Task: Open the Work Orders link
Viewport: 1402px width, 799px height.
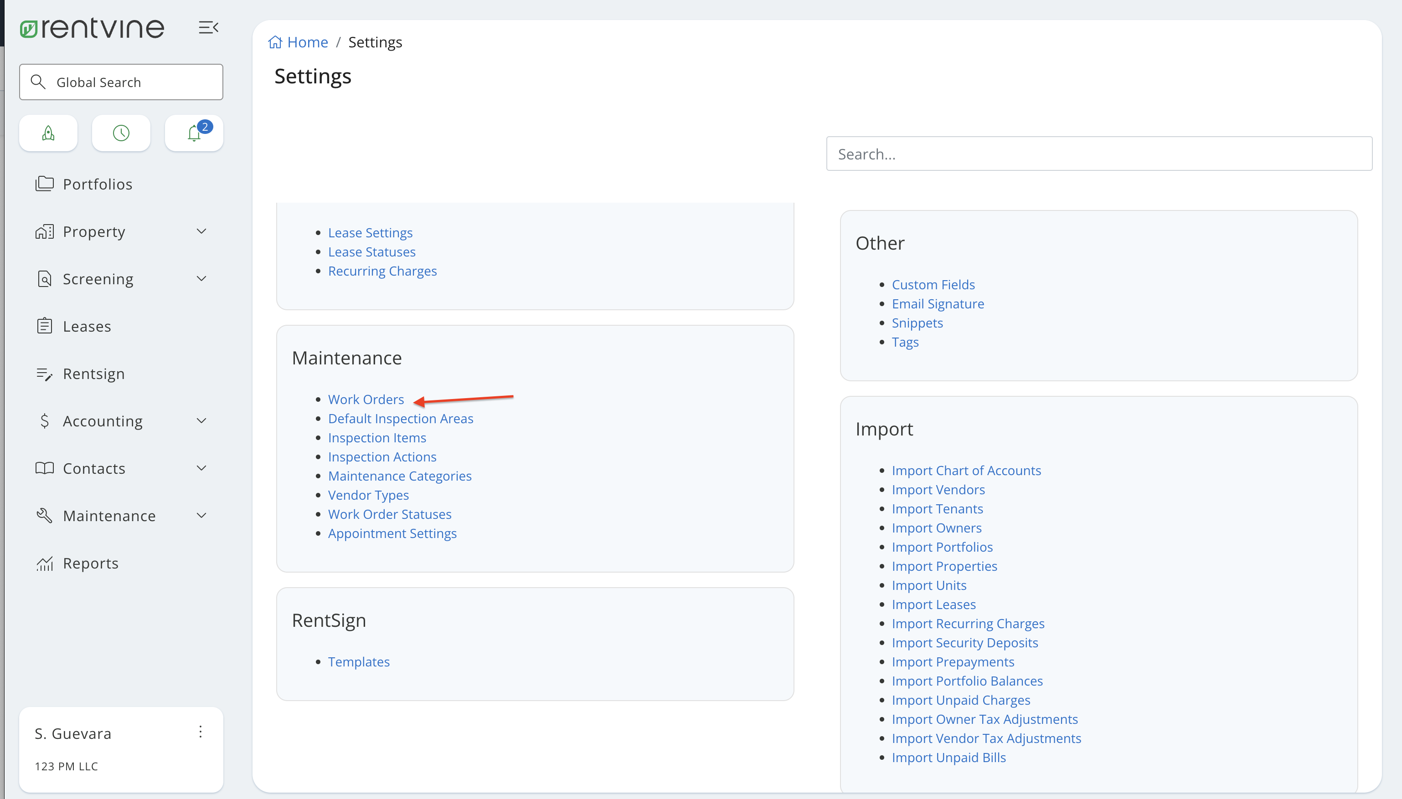Action: [x=366, y=399]
